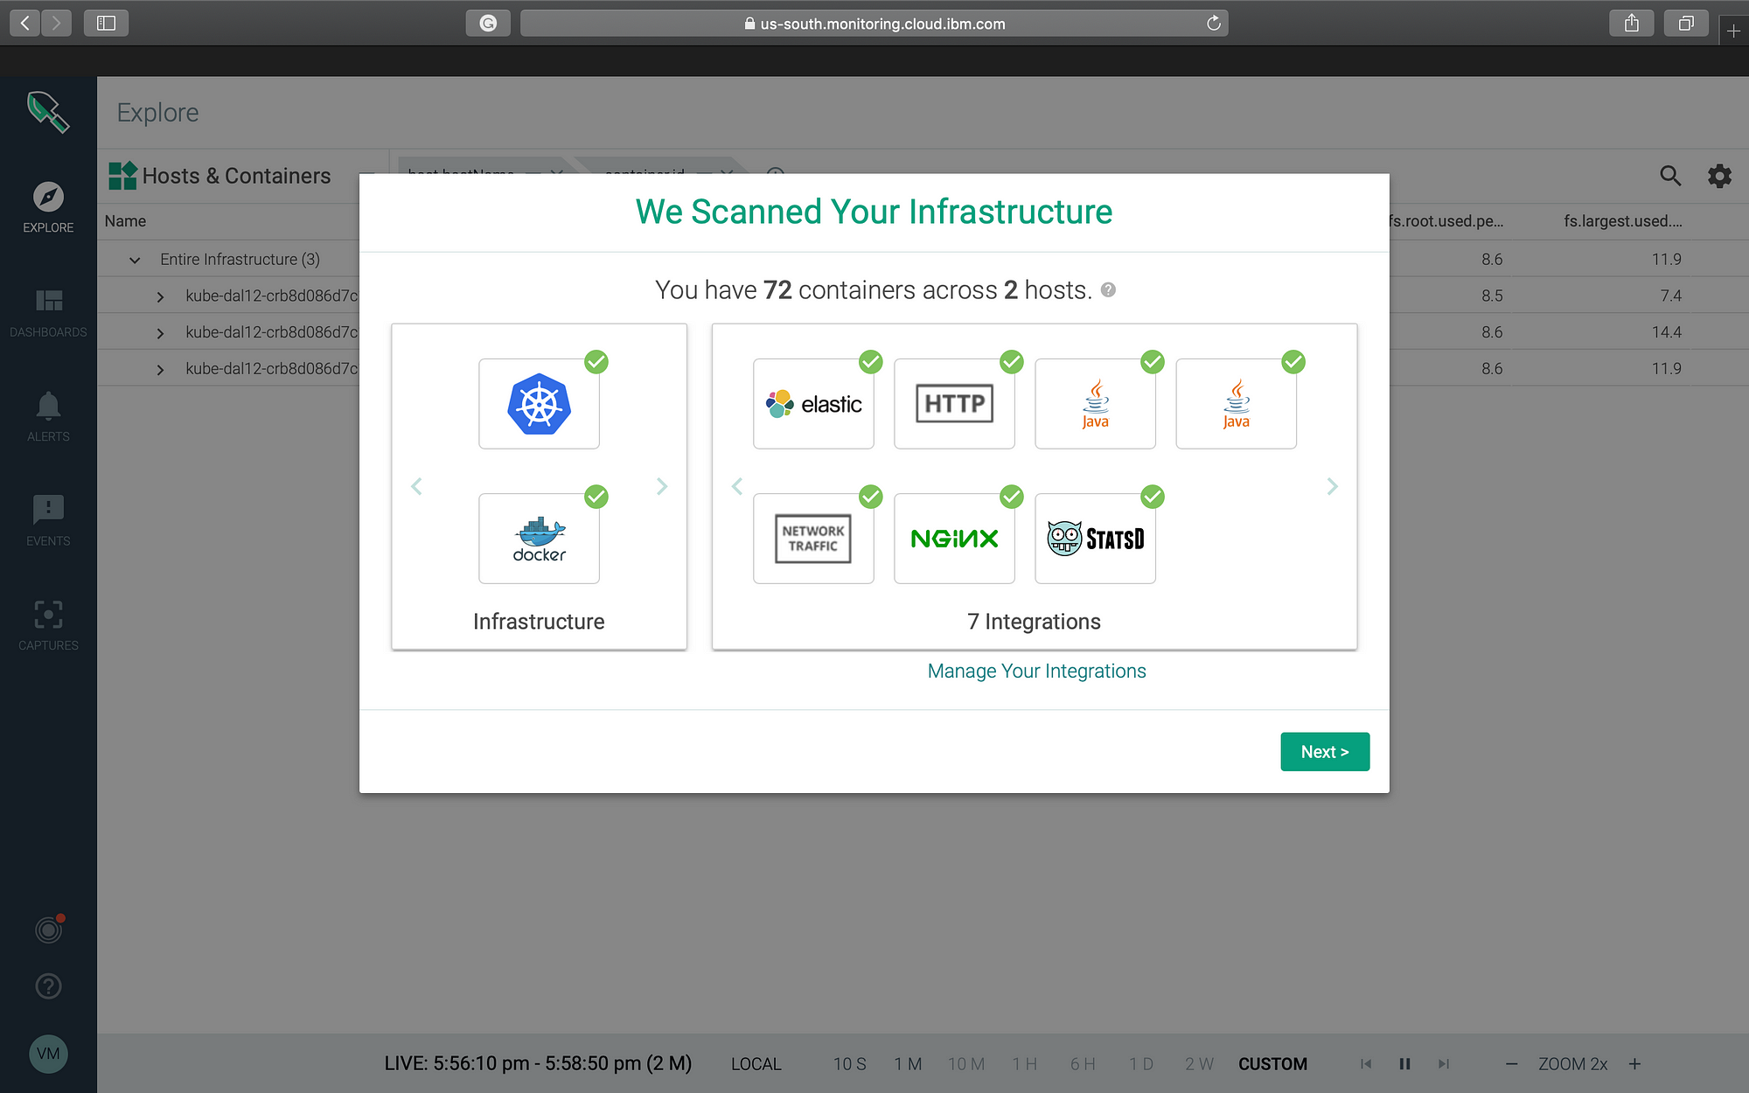
Task: Select the elastic integration tile
Action: pos(813,404)
